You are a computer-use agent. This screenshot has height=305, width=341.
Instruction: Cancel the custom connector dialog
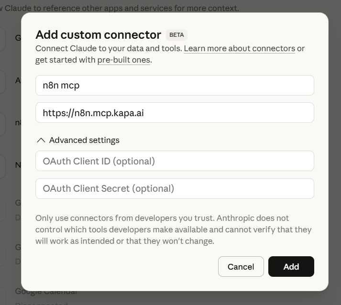pos(241,267)
